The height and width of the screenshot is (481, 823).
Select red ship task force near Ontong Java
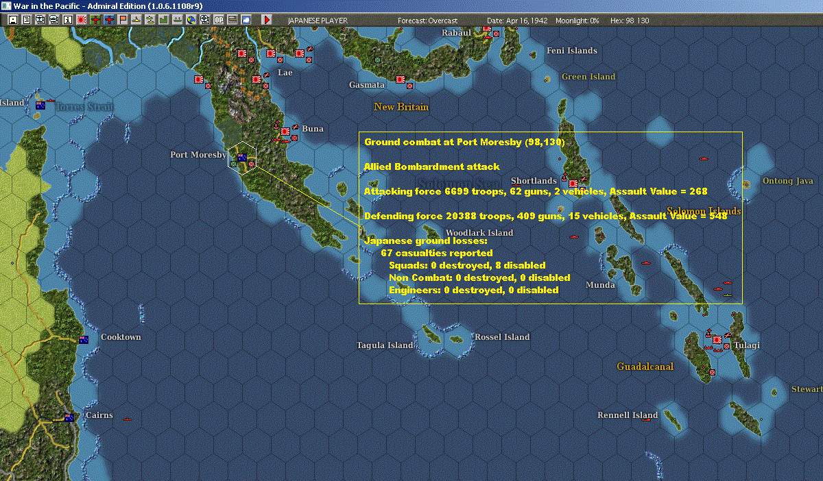pos(703,158)
